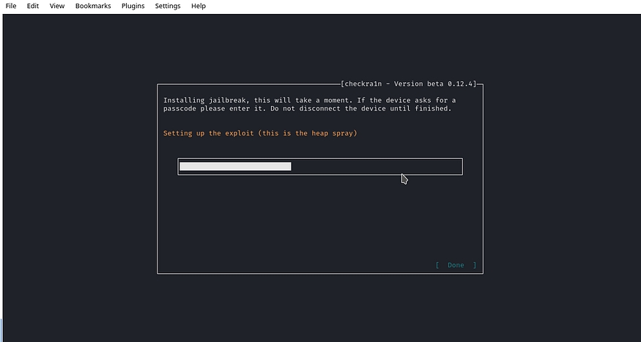Open the Help menu
The height and width of the screenshot is (342, 641).
199,6
